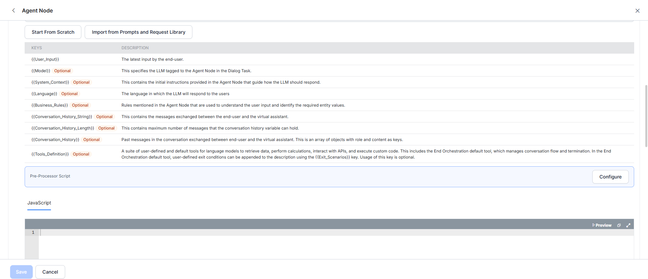Select the {{System_Context}} key row
648x279 pixels.
pos(50,82)
